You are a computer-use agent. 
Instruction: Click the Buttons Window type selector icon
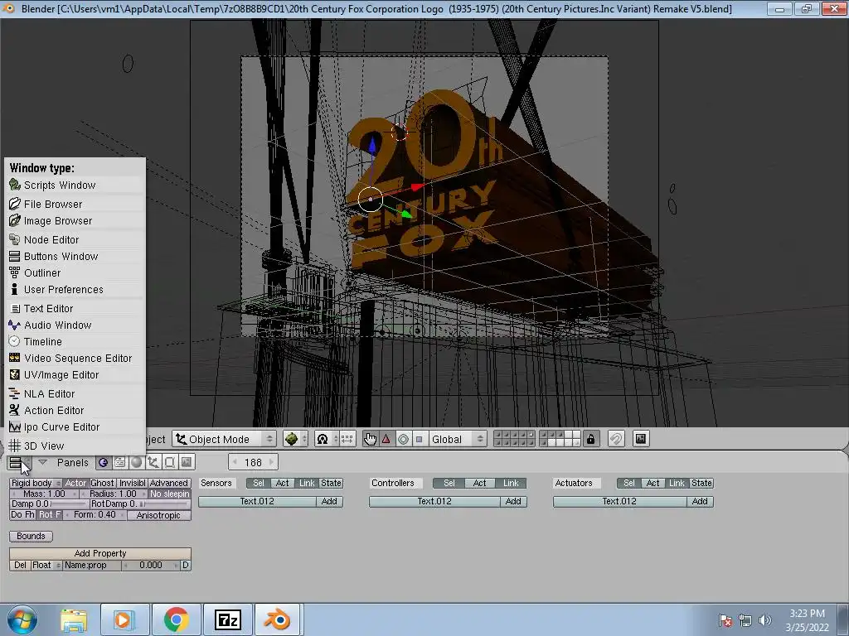pyautogui.click(x=20, y=463)
